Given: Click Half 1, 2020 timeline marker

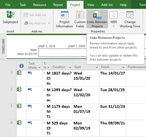Looking at the screenshot, I should 77,46.
